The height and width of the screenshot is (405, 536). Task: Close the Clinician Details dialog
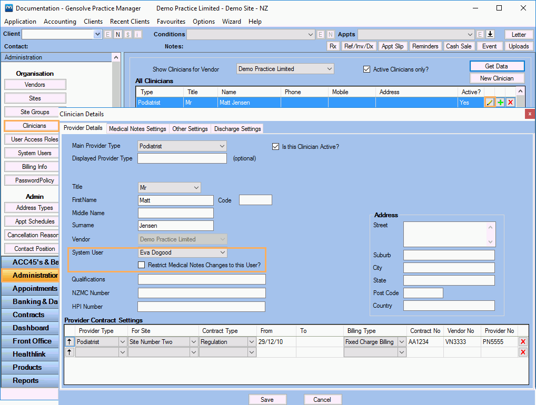[530, 114]
